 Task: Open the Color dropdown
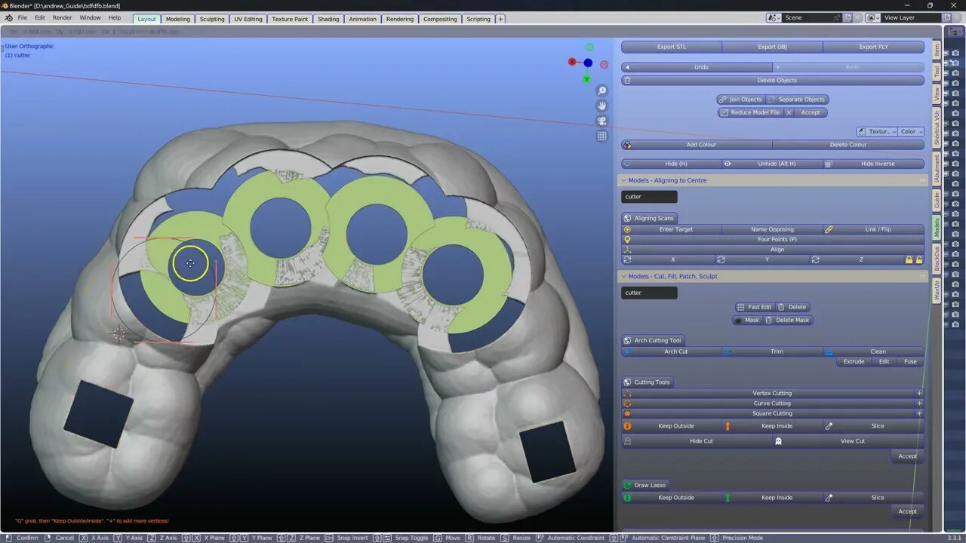(x=911, y=131)
